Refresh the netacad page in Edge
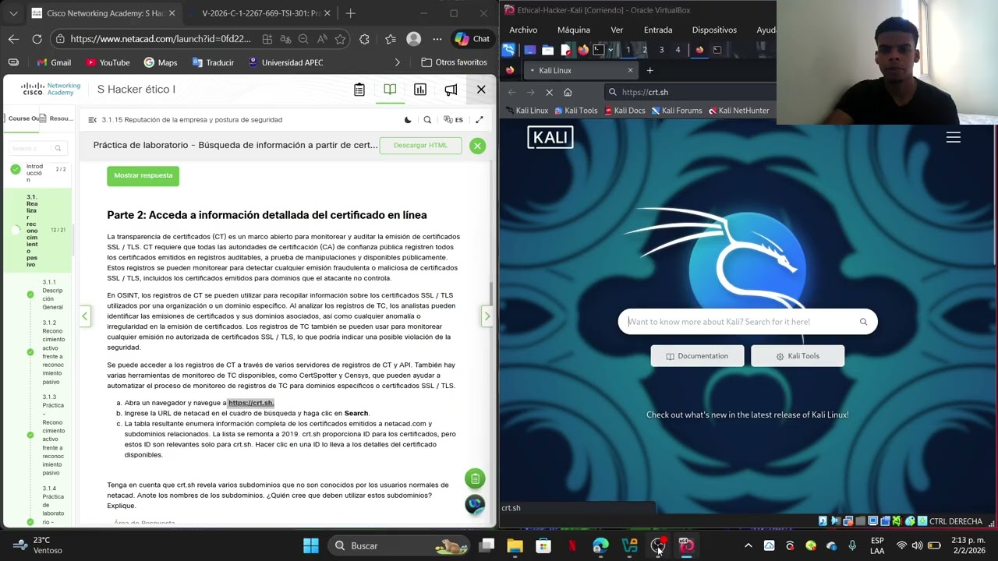 pyautogui.click(x=37, y=39)
